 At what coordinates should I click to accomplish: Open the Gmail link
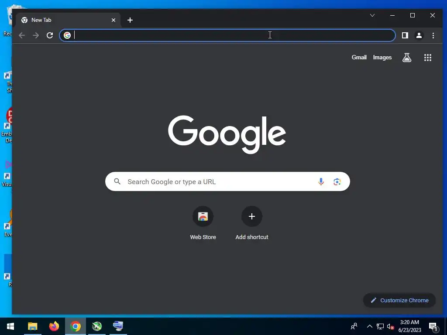pos(359,57)
